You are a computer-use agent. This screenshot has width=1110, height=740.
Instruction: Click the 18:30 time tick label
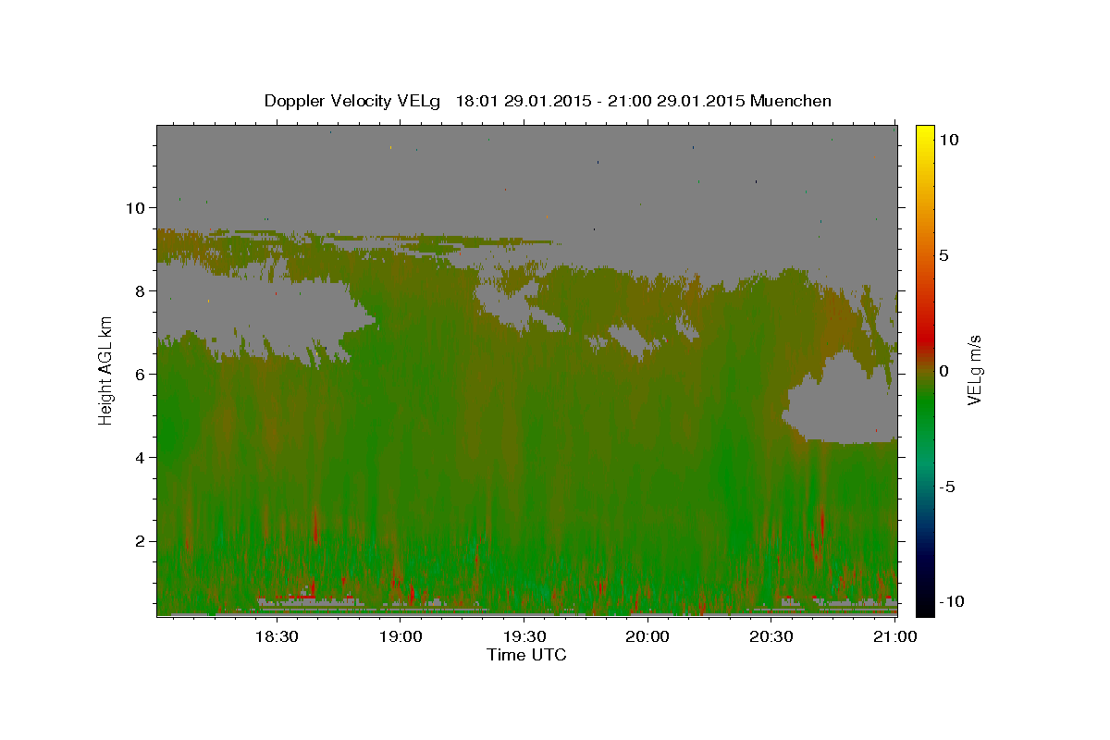click(x=276, y=636)
